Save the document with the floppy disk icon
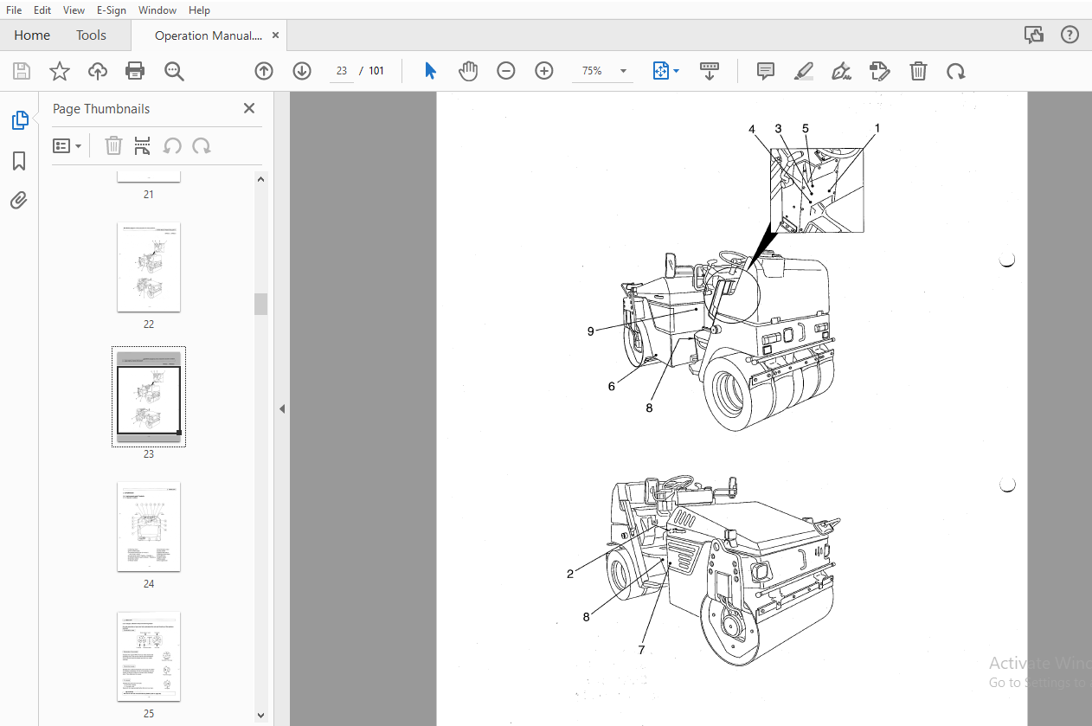This screenshot has height=726, width=1092. (21, 71)
